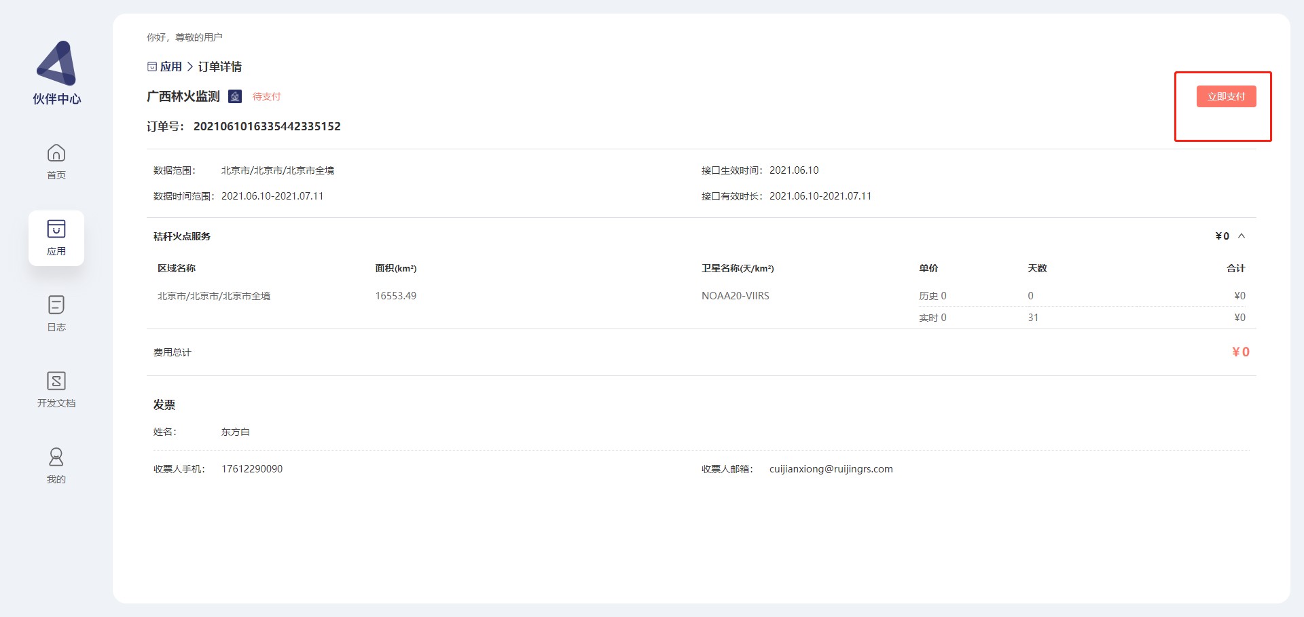Viewport: 1304px width, 617px height.
Task: Click the days value 31
Action: (x=1033, y=318)
